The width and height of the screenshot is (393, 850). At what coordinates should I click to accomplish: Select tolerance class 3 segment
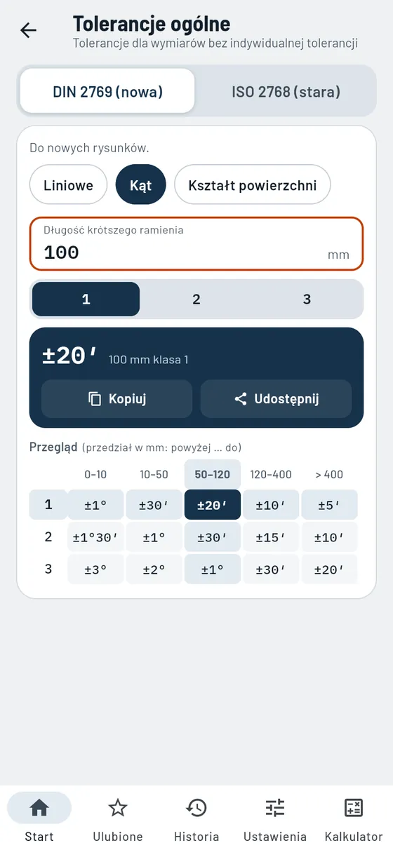coord(307,299)
